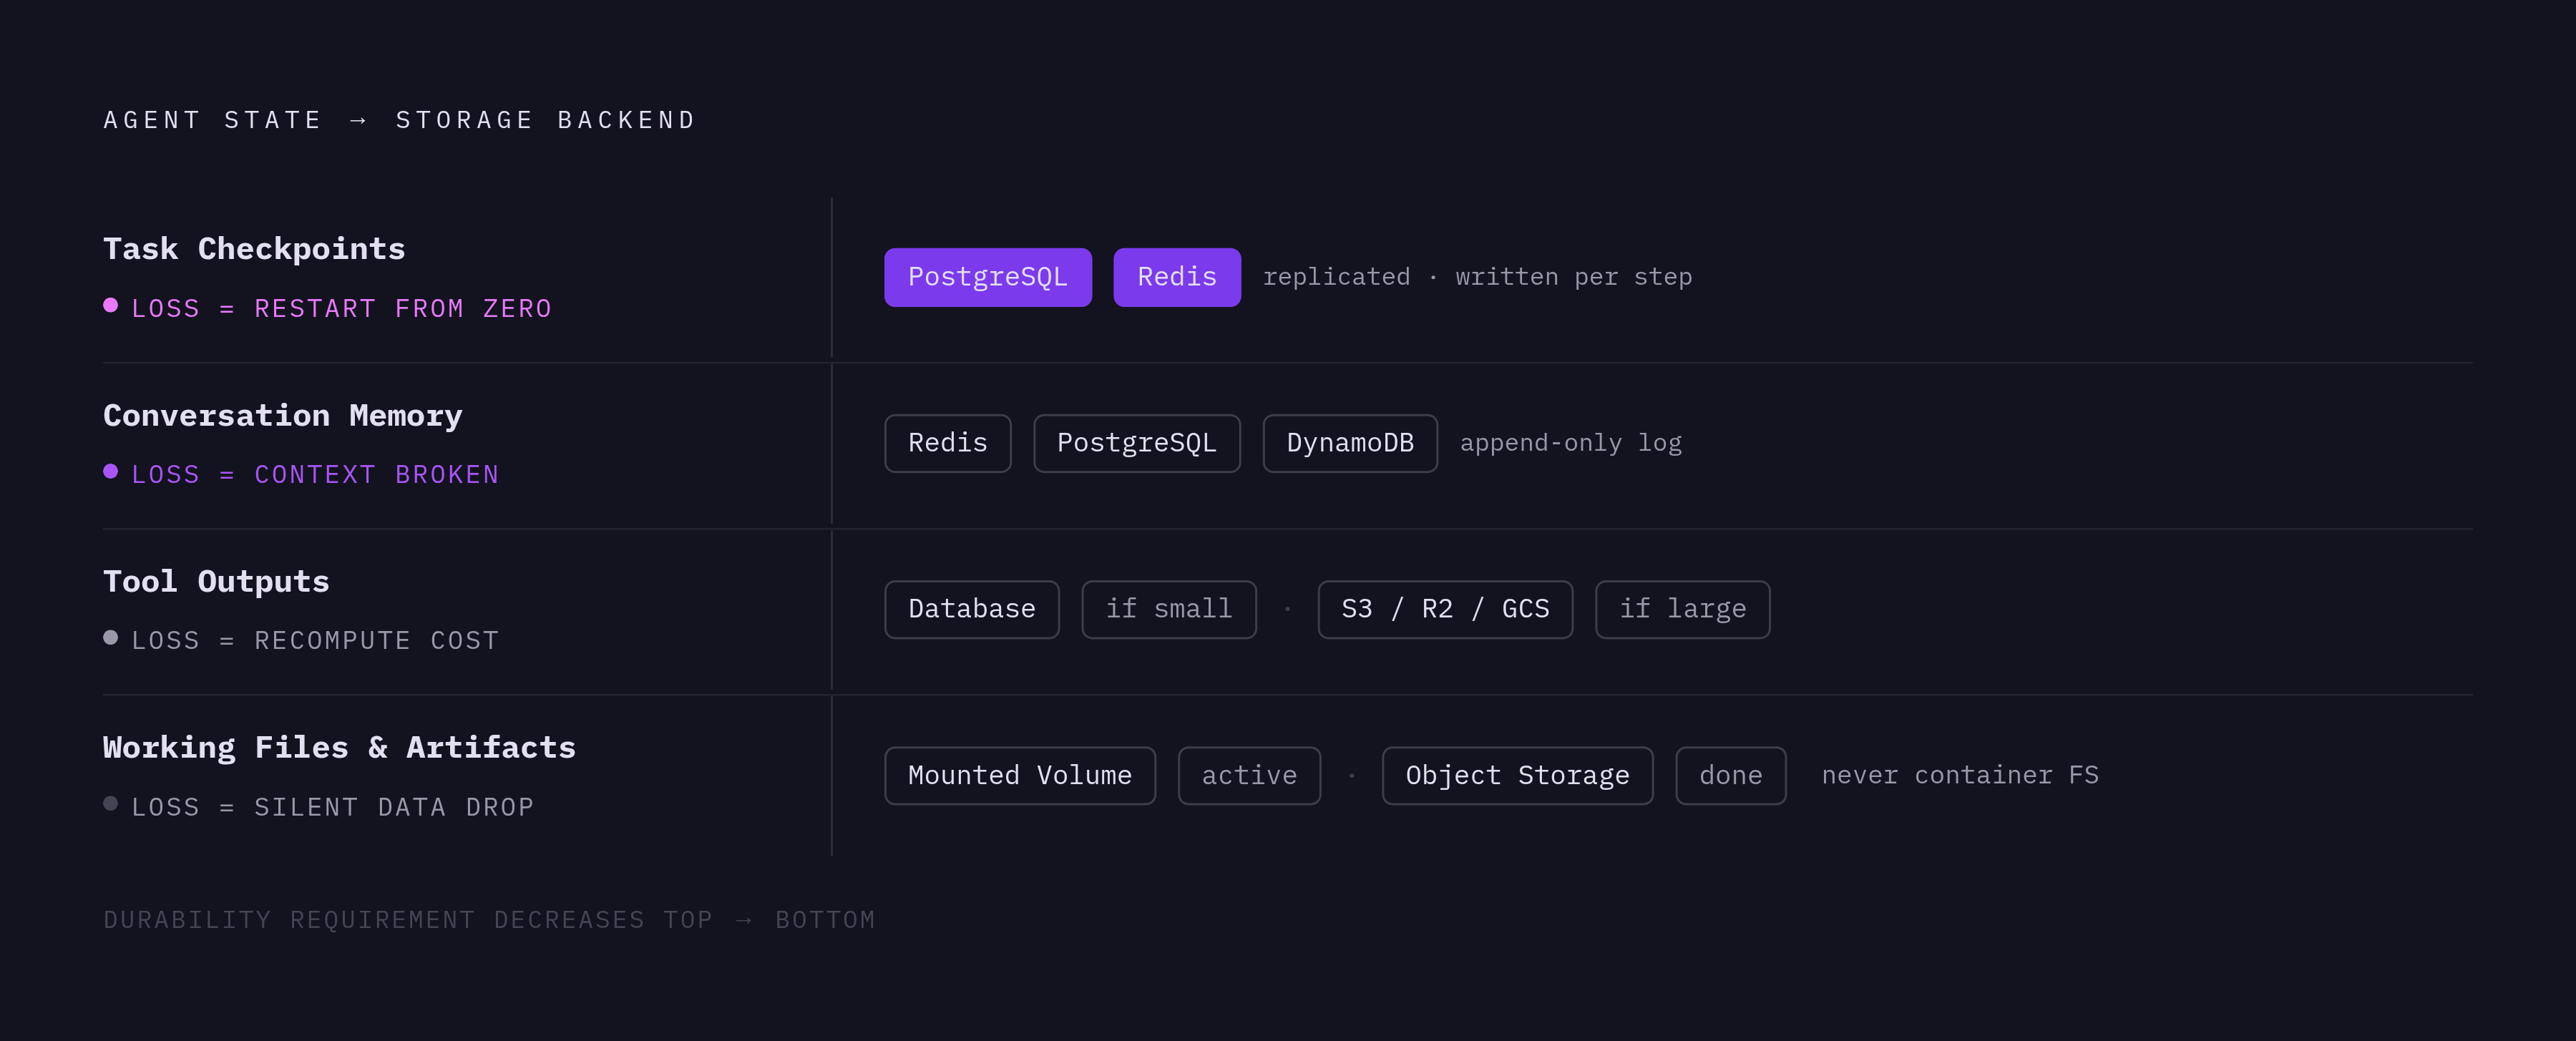Screen dimensions: 2576x1041
Task: Click the 'replicated · written per step' note
Action: 1477,277
